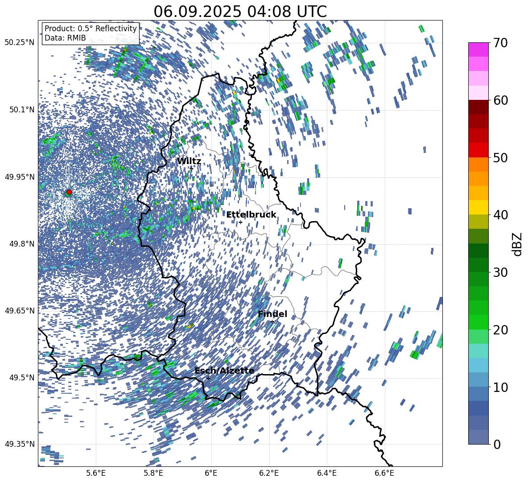The width and height of the screenshot is (528, 482).
Task: Click the 40 tick label on colorbar
Action: [500, 215]
